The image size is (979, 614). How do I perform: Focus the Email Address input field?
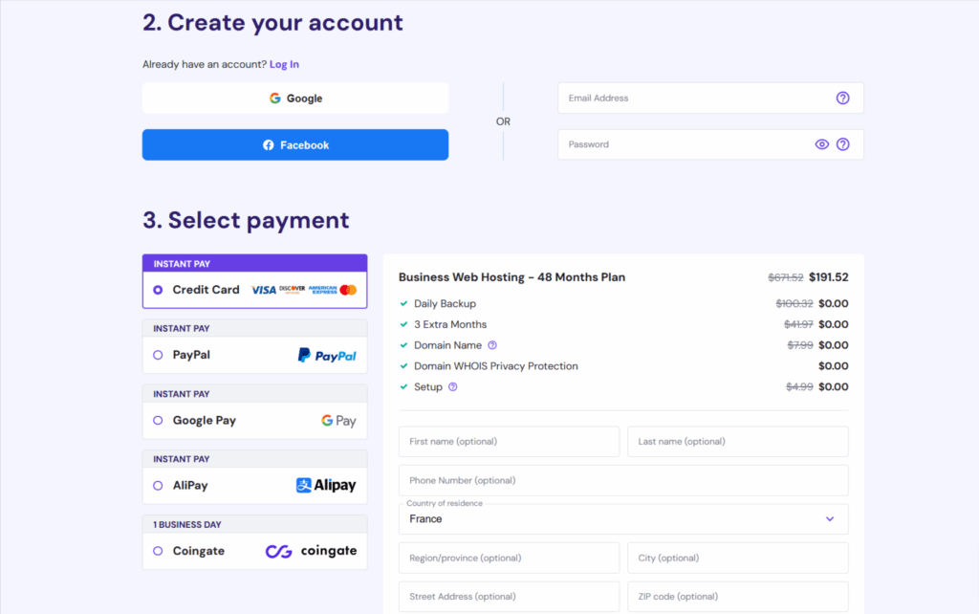[x=693, y=98]
